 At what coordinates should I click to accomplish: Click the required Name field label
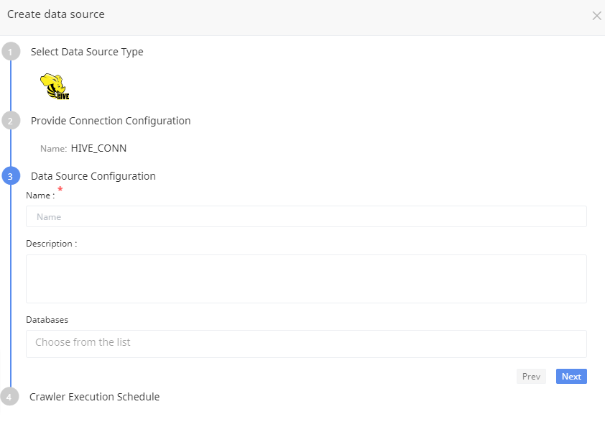[x=40, y=196]
